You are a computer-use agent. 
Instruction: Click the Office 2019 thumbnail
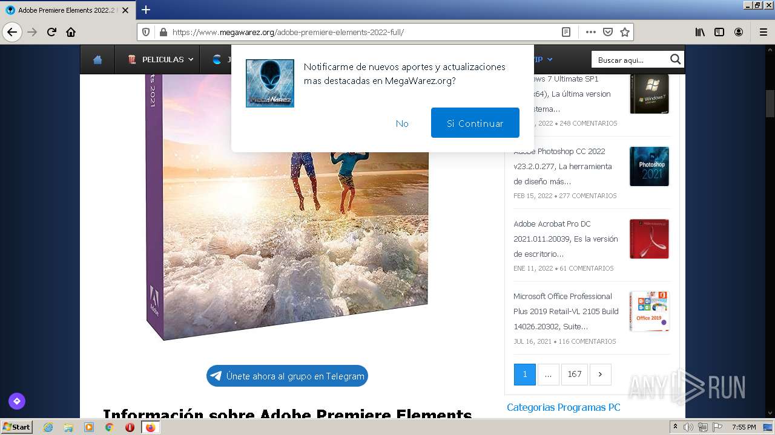coord(649,311)
